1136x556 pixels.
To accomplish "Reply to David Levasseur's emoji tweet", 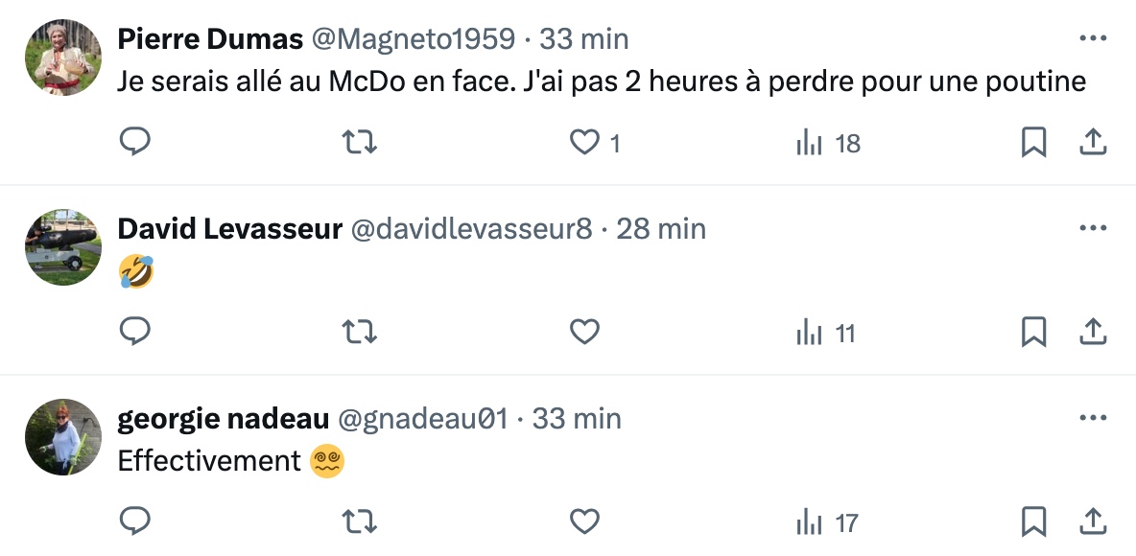I will click(135, 333).
